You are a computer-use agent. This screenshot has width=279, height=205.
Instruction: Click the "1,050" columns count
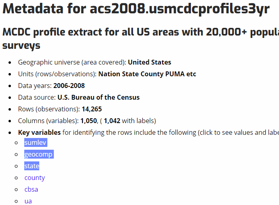tap(89, 121)
